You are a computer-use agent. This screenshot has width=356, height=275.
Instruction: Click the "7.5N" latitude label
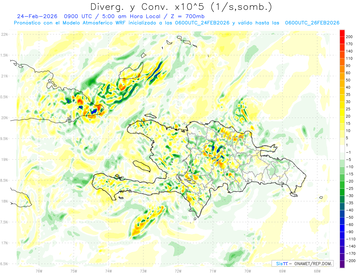tap(4, 222)
